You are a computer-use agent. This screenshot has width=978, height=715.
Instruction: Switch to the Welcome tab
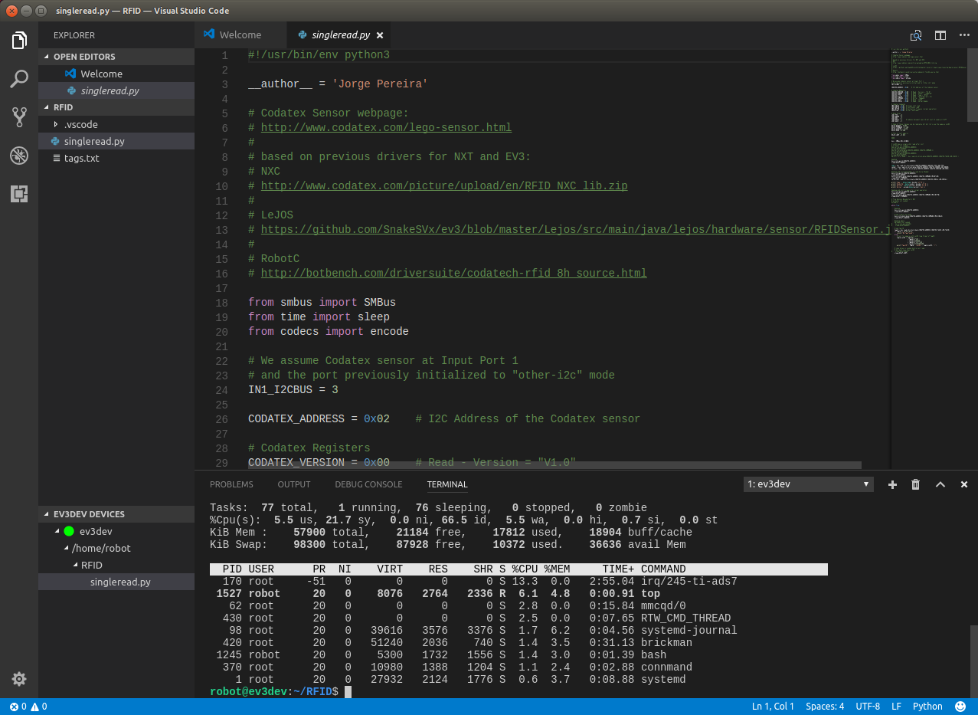[240, 34]
